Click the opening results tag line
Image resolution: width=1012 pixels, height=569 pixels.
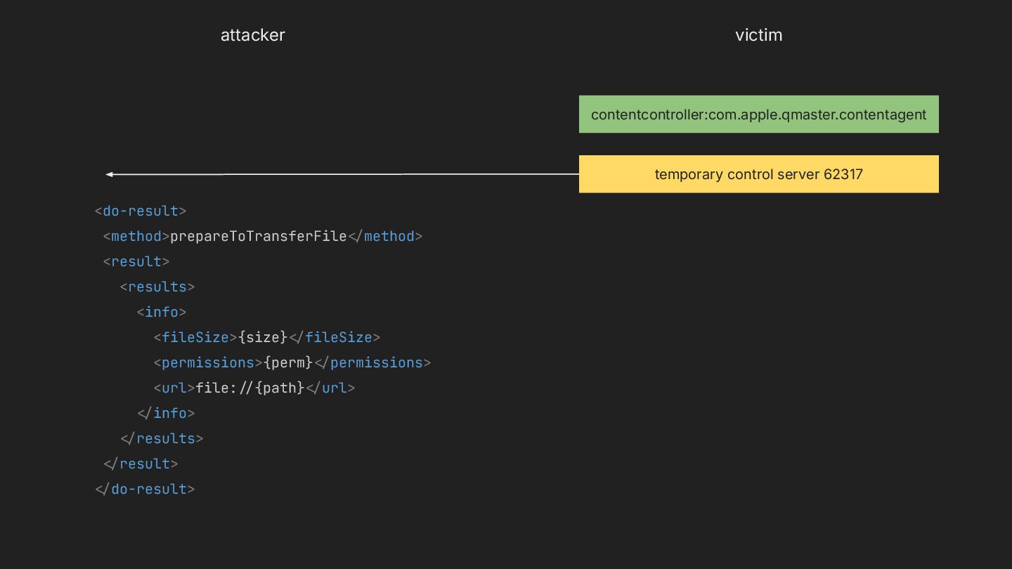(x=157, y=287)
